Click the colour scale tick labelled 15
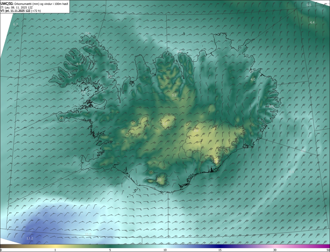 coord(220,250)
